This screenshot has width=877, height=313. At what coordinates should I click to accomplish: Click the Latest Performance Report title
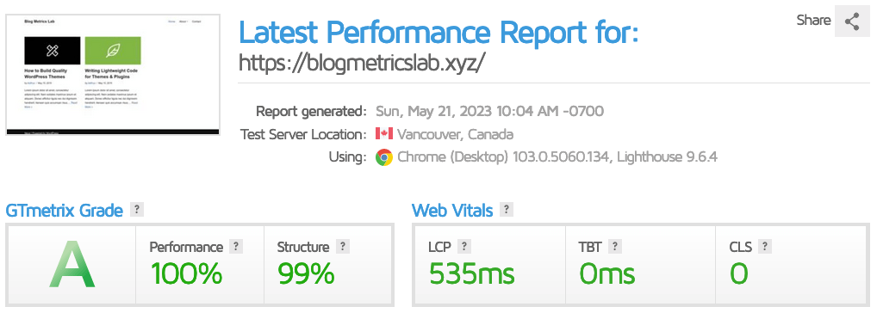(x=438, y=31)
